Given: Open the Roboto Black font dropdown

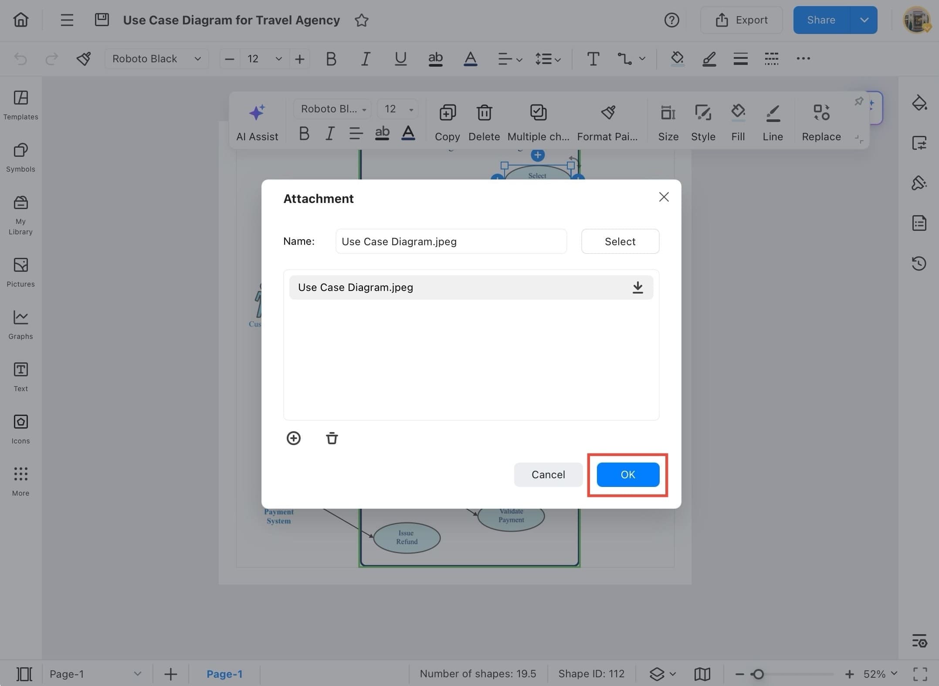Looking at the screenshot, I should [157, 58].
